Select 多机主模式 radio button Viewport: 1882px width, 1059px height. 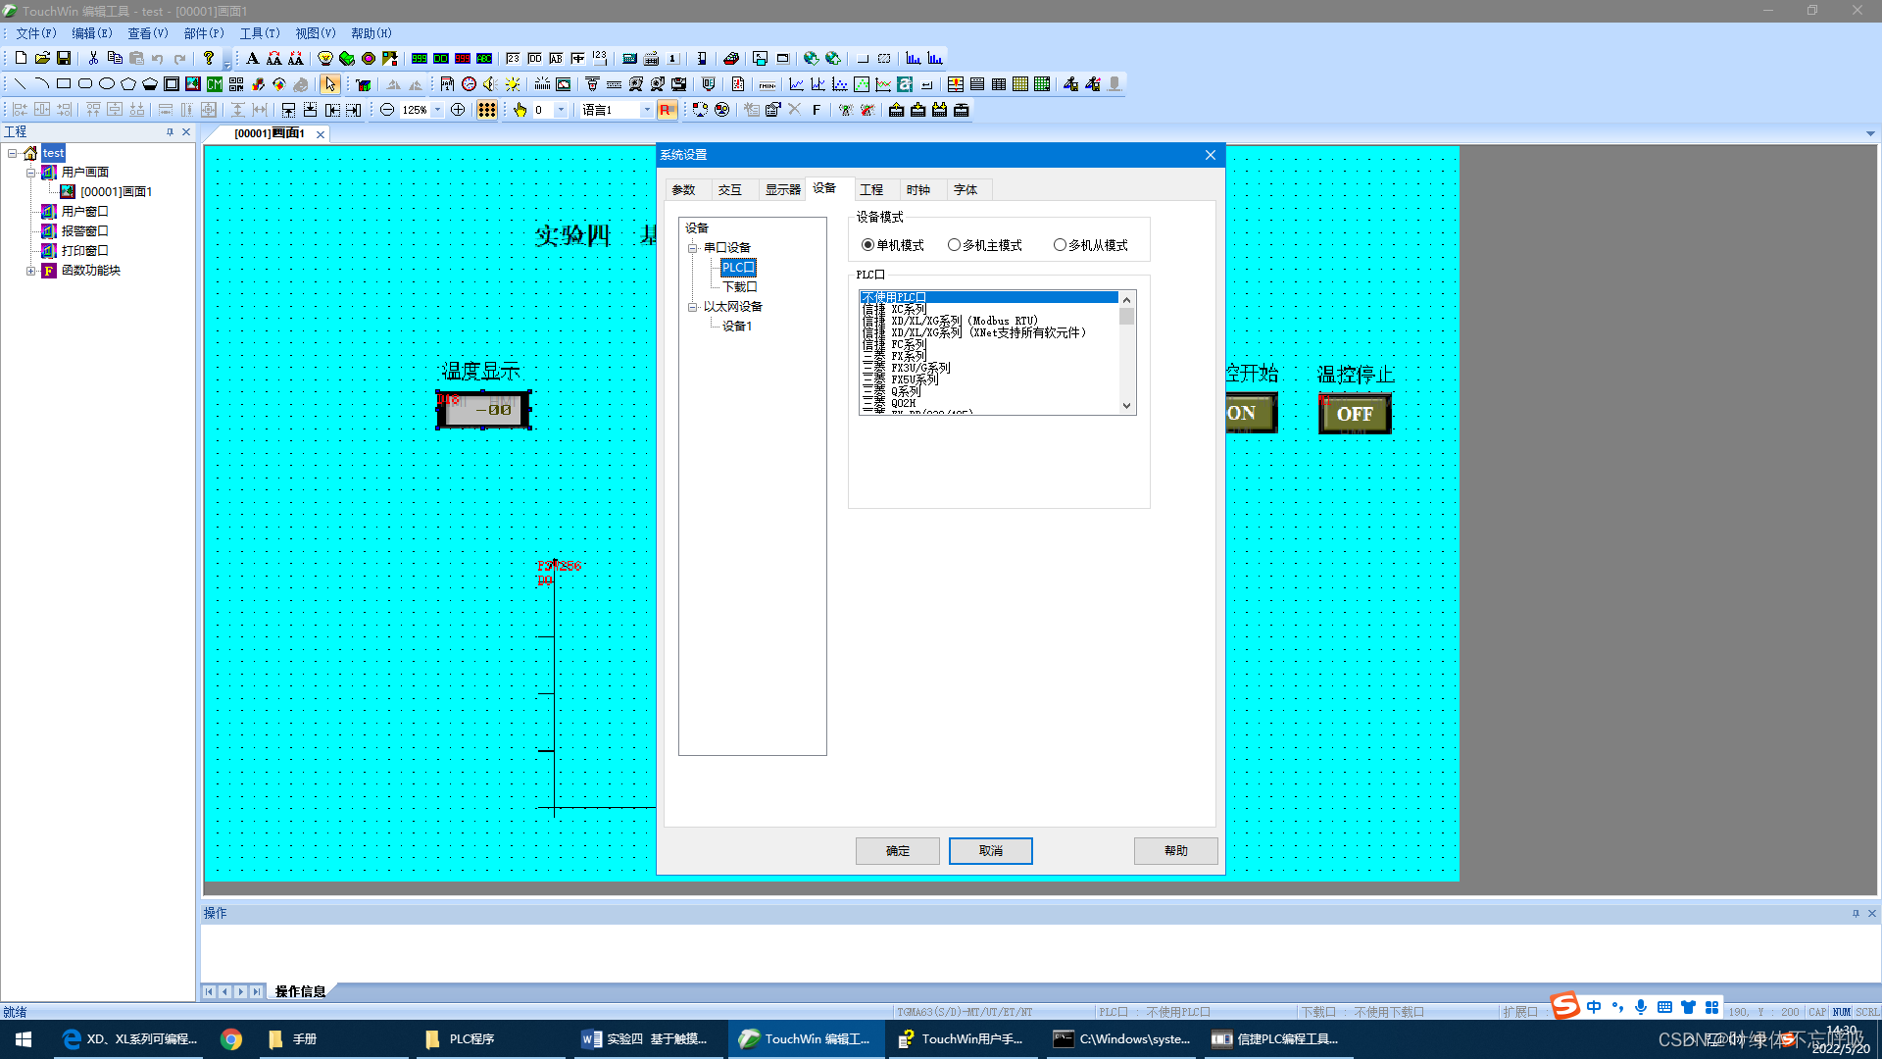click(x=954, y=245)
